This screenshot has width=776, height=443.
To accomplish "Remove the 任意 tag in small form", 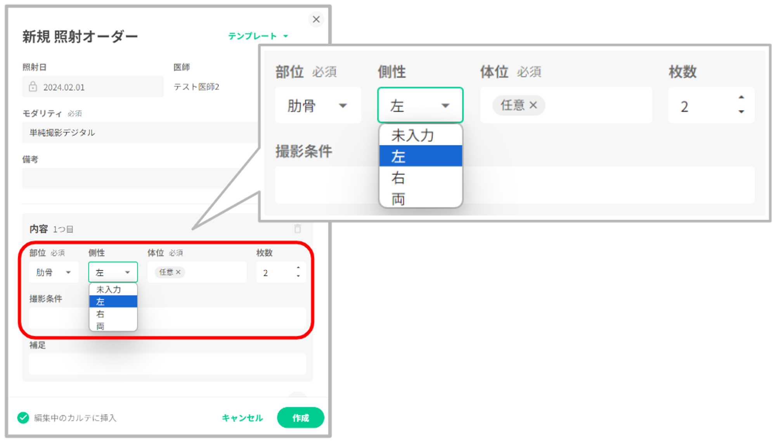I will point(178,272).
